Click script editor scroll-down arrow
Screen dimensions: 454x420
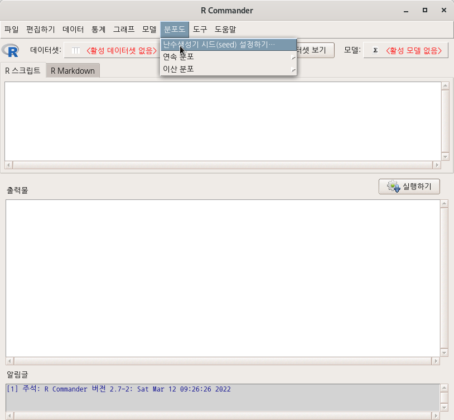pyautogui.click(x=445, y=157)
